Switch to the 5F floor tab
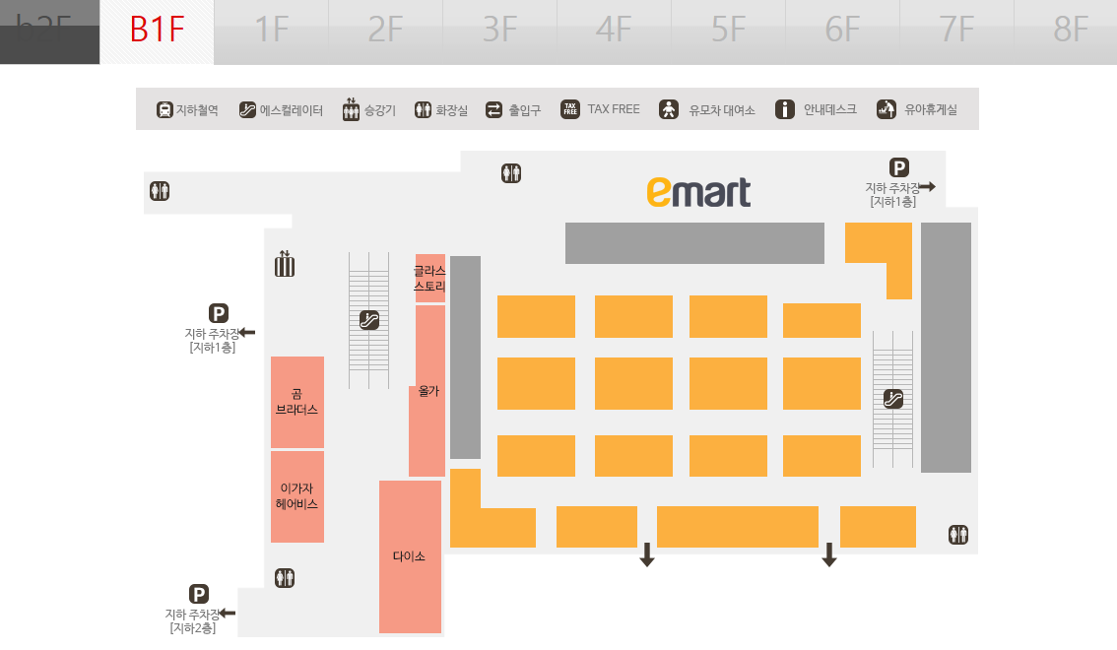Viewport: 1117px width, 650px height. point(728,32)
